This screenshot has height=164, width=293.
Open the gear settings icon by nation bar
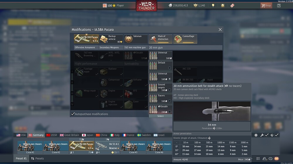pyautogui.click(x=256, y=135)
